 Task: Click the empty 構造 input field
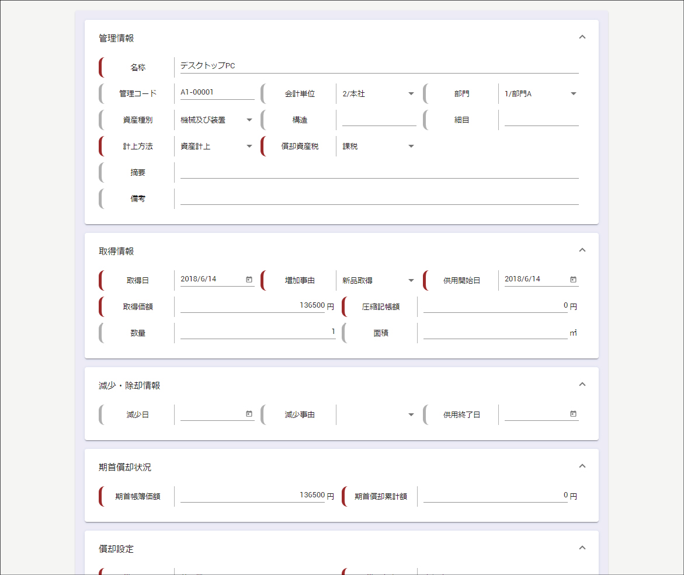coord(379,119)
